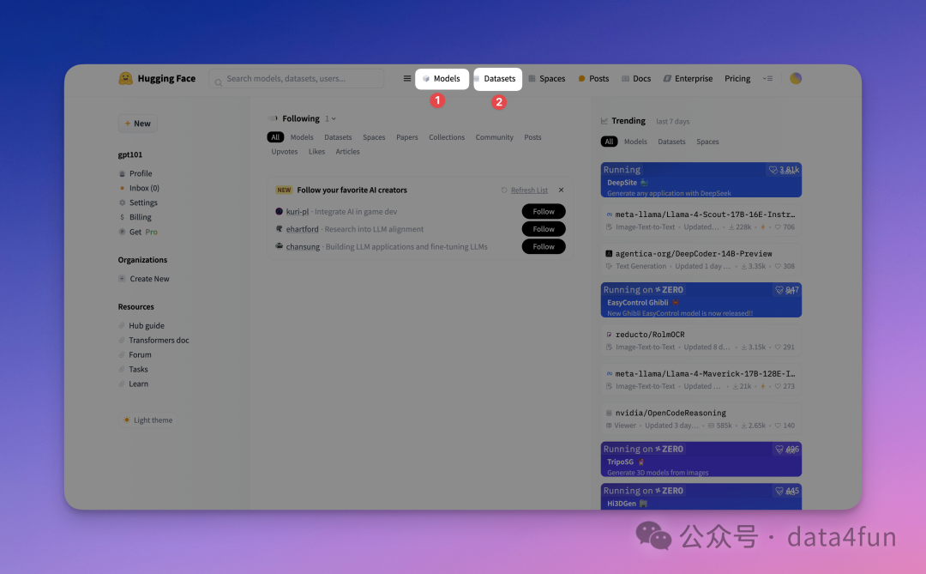Open nvidia/OpenCodeReasoning dataset
Screen dimensions: 926x574
(x=701, y=419)
